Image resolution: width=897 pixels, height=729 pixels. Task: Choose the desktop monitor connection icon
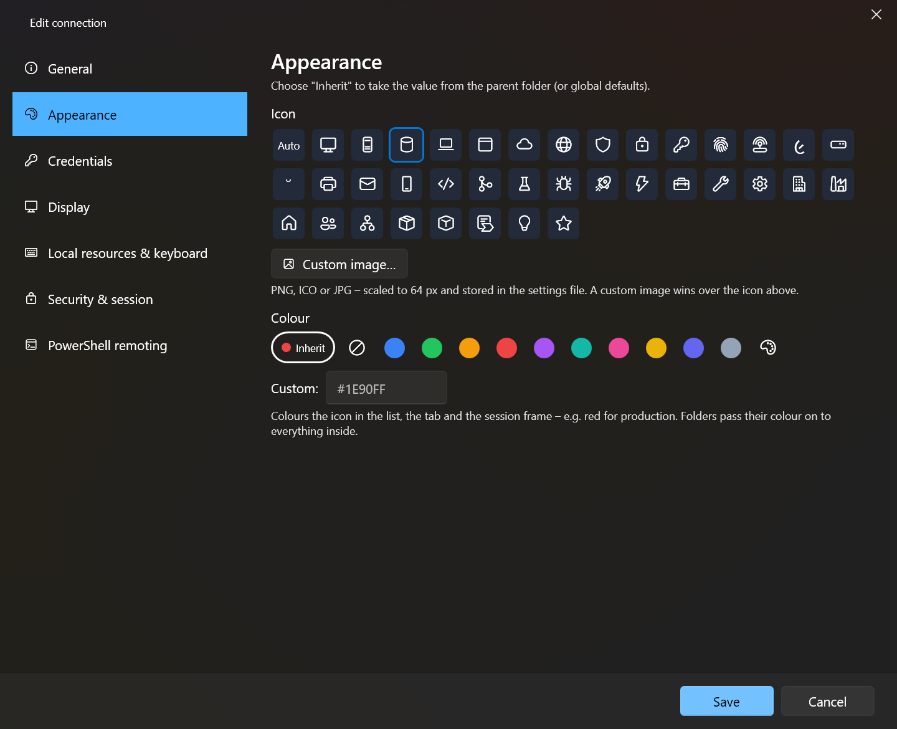[x=328, y=145]
